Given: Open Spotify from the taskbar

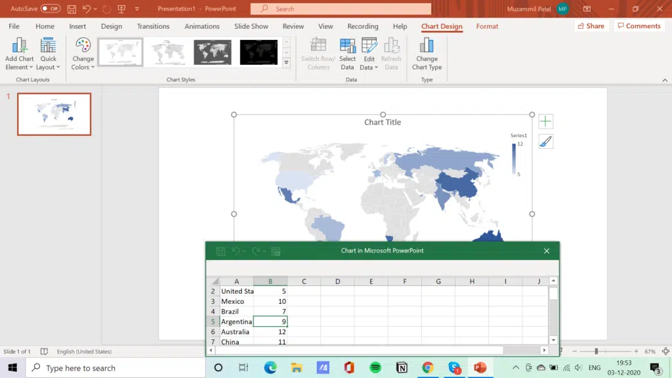Looking at the screenshot, I should click(x=375, y=367).
